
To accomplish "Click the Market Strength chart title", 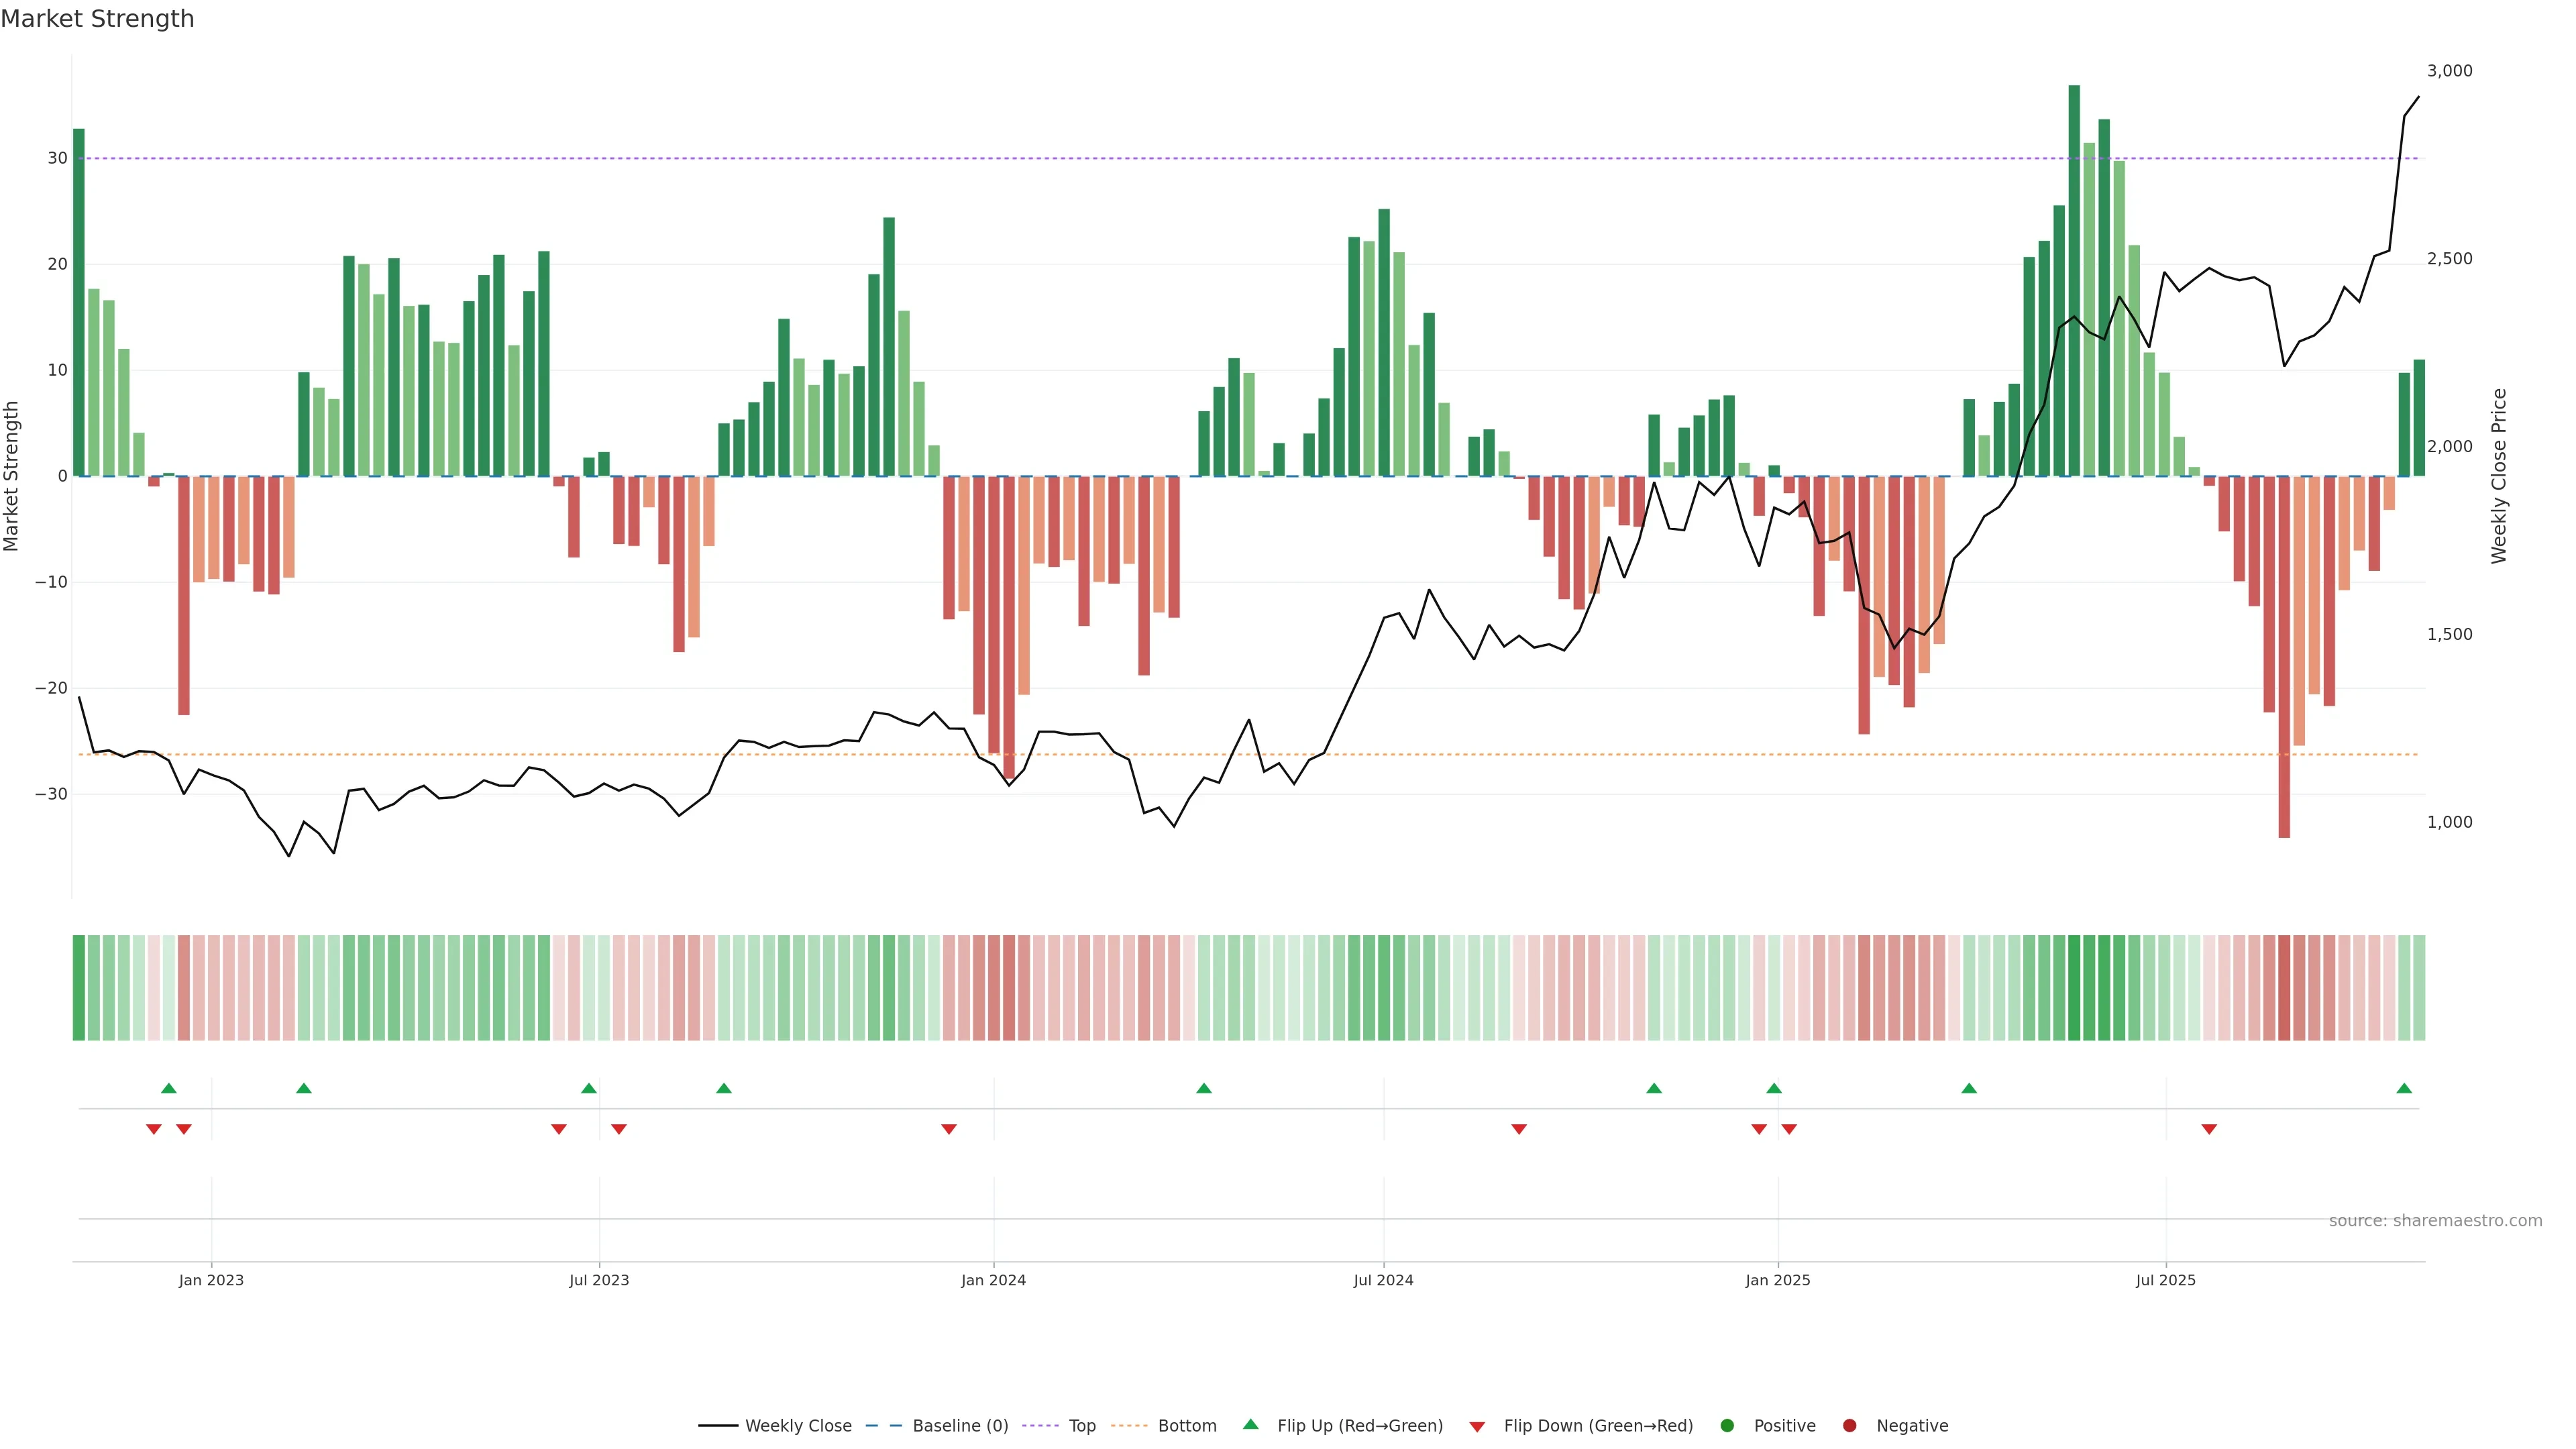I will point(97,19).
